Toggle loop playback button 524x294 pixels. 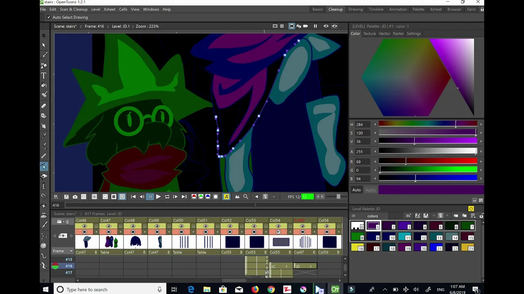[167, 197]
